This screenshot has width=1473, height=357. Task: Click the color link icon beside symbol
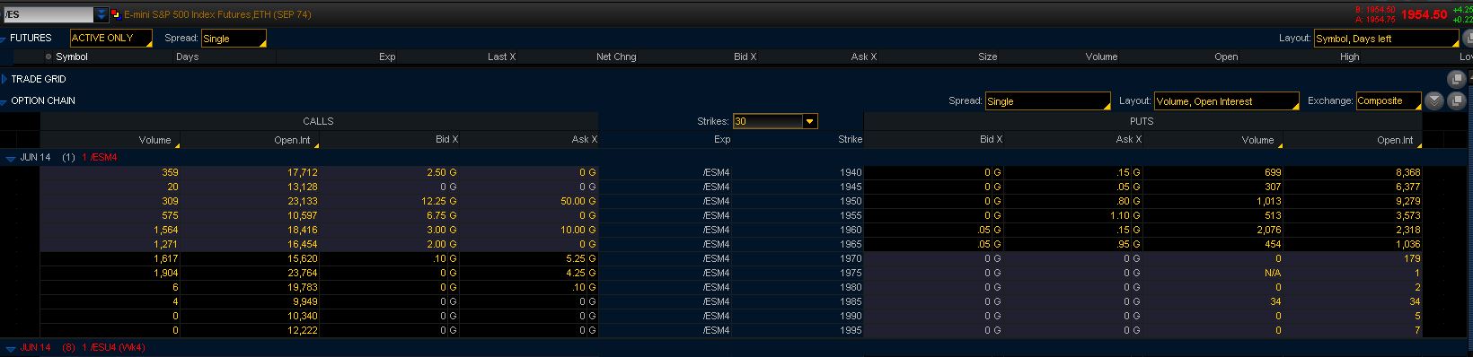coord(115,15)
